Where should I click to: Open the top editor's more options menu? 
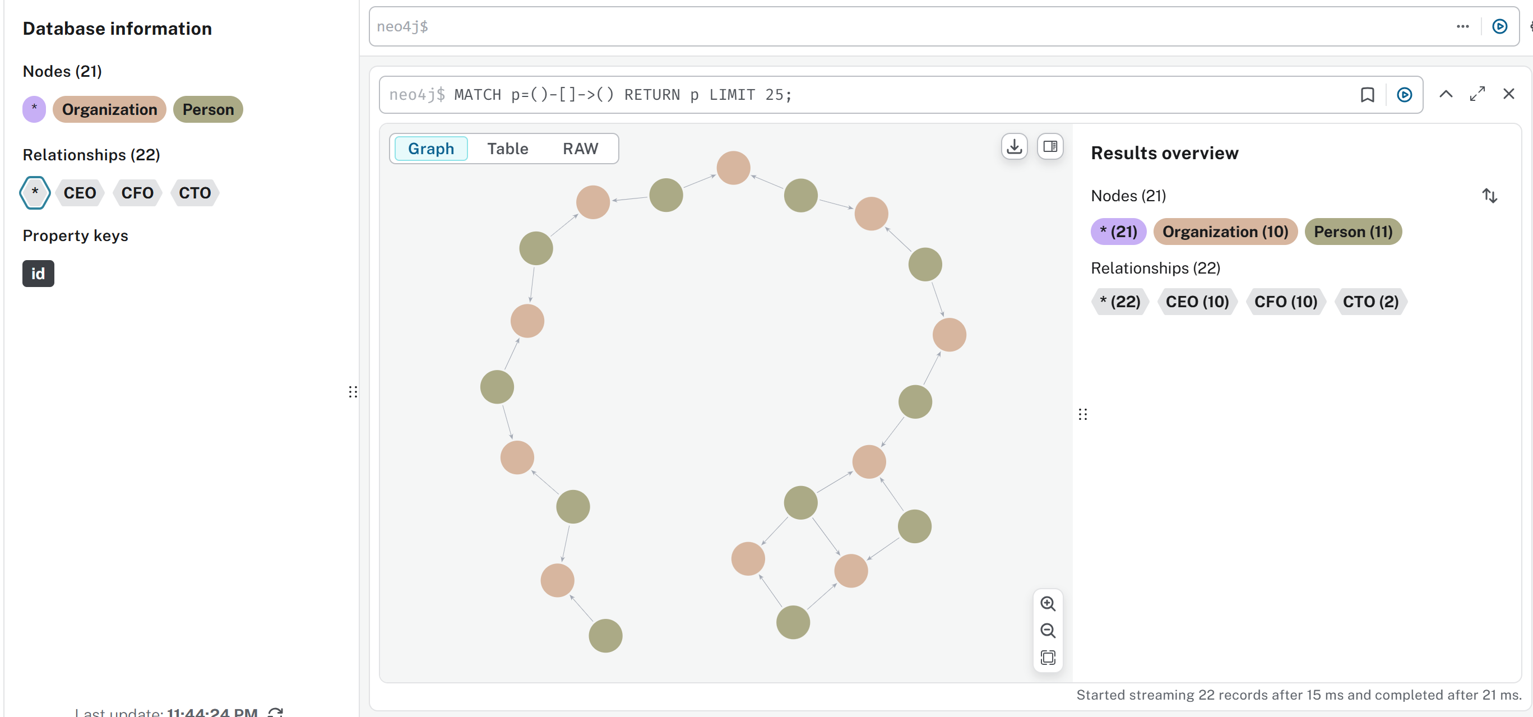point(1462,27)
